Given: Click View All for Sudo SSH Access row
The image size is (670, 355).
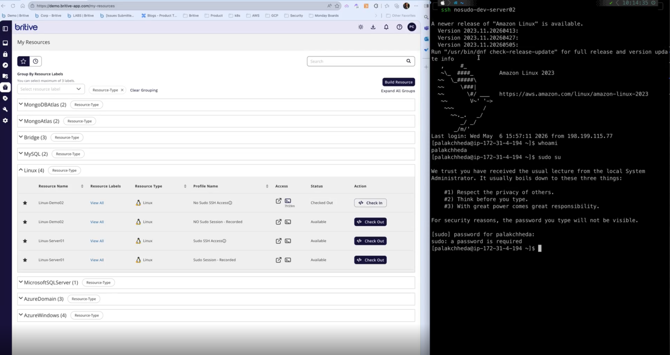Looking at the screenshot, I should 97,241.
